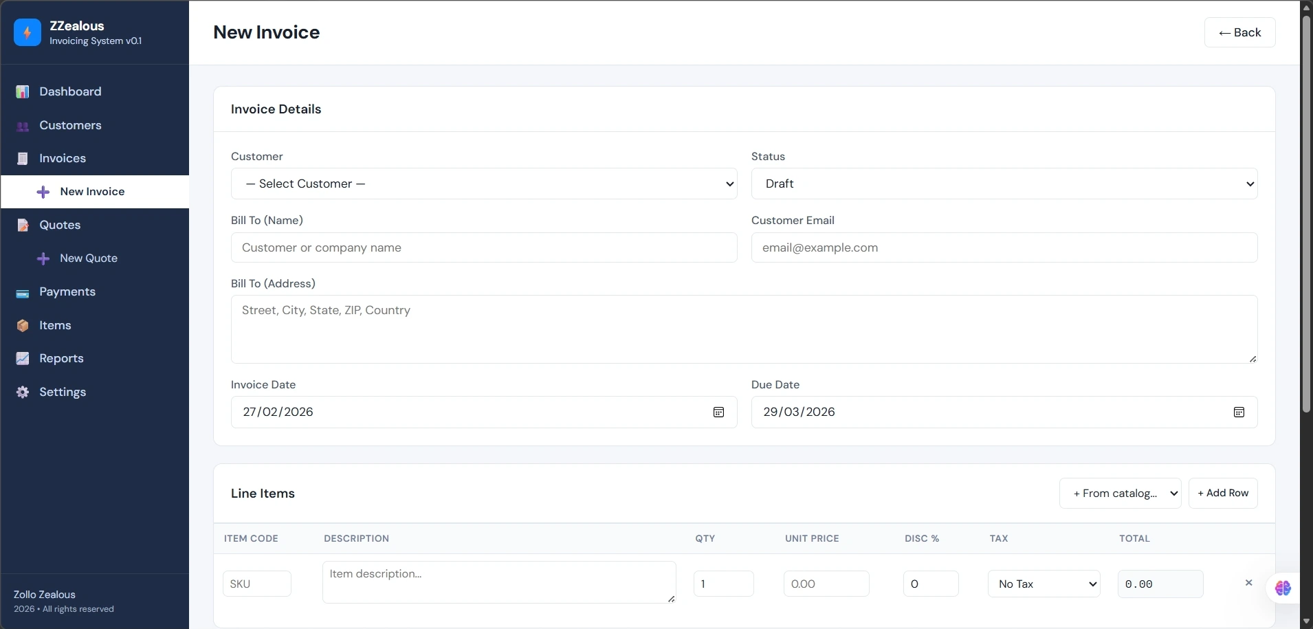Remove the line item row with X
1313x629 pixels.
click(x=1249, y=583)
